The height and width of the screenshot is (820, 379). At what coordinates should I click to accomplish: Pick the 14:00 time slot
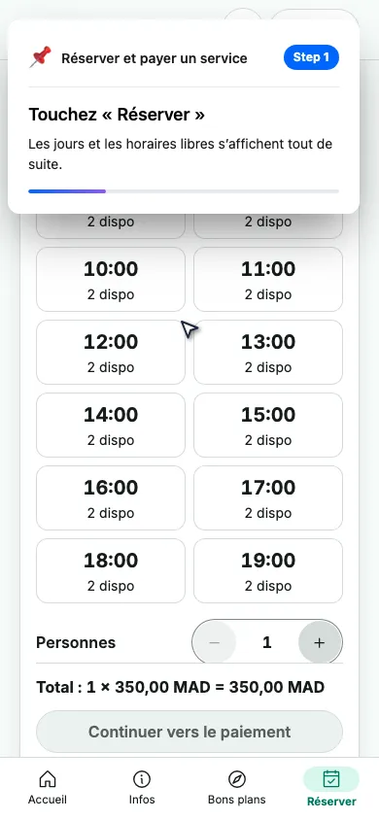point(111,426)
